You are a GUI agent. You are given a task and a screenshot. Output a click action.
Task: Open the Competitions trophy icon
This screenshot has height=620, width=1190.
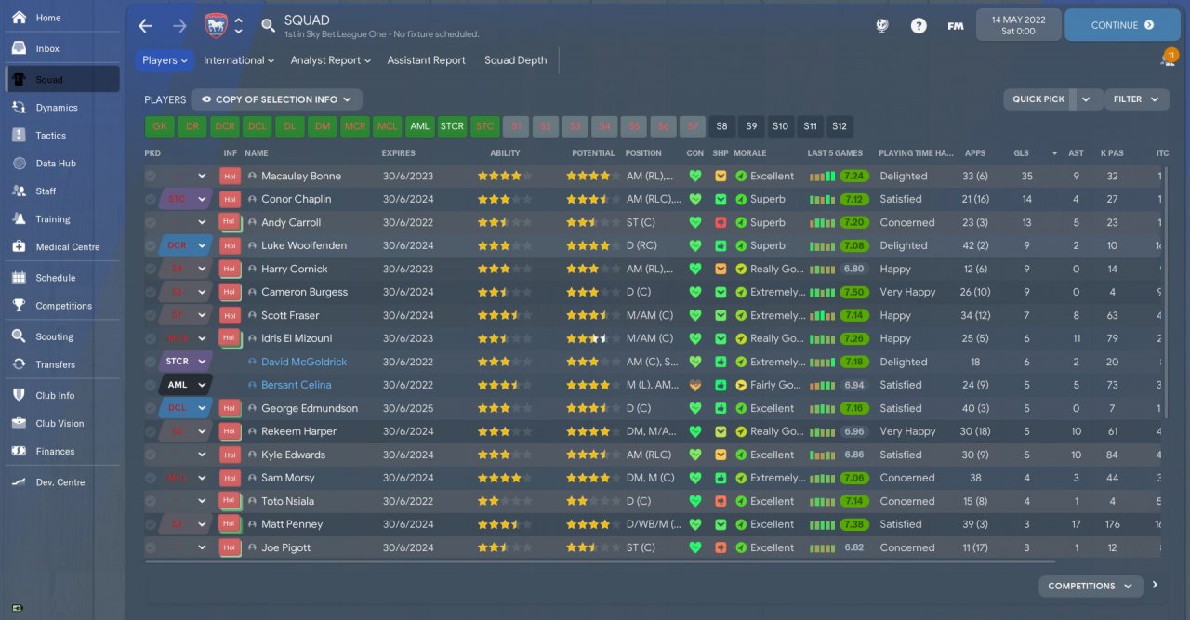19,306
